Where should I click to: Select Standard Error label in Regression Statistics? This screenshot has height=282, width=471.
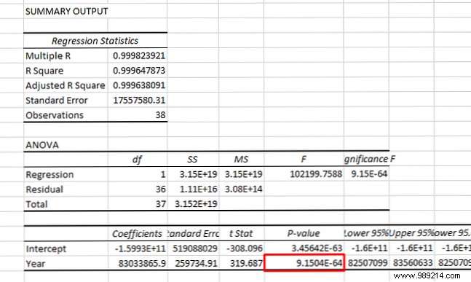(57, 100)
